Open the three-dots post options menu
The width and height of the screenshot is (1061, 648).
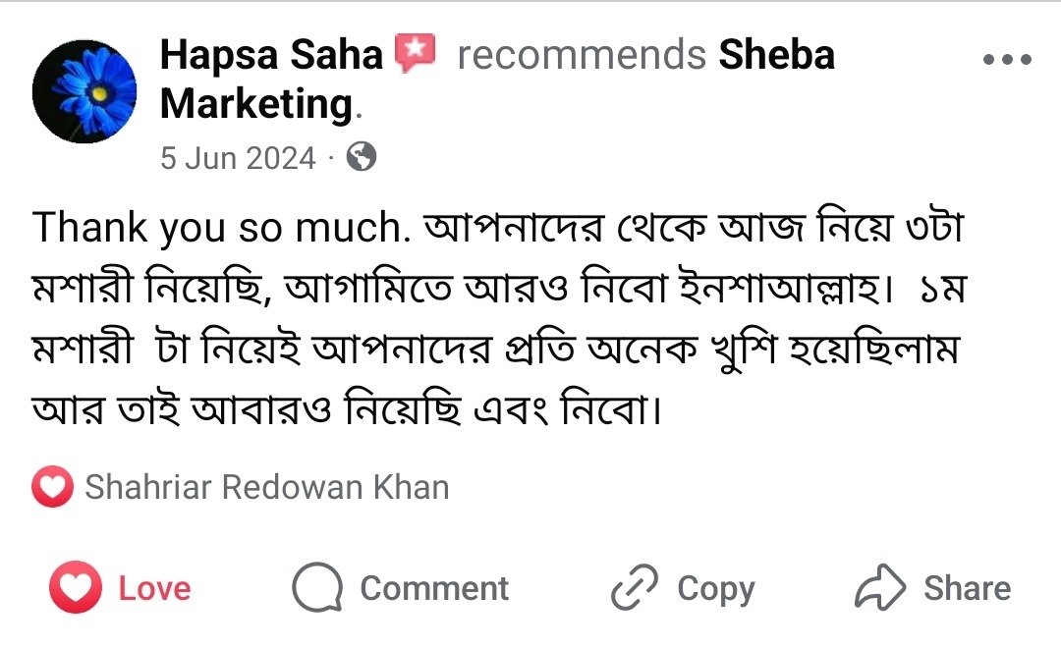point(1007,59)
